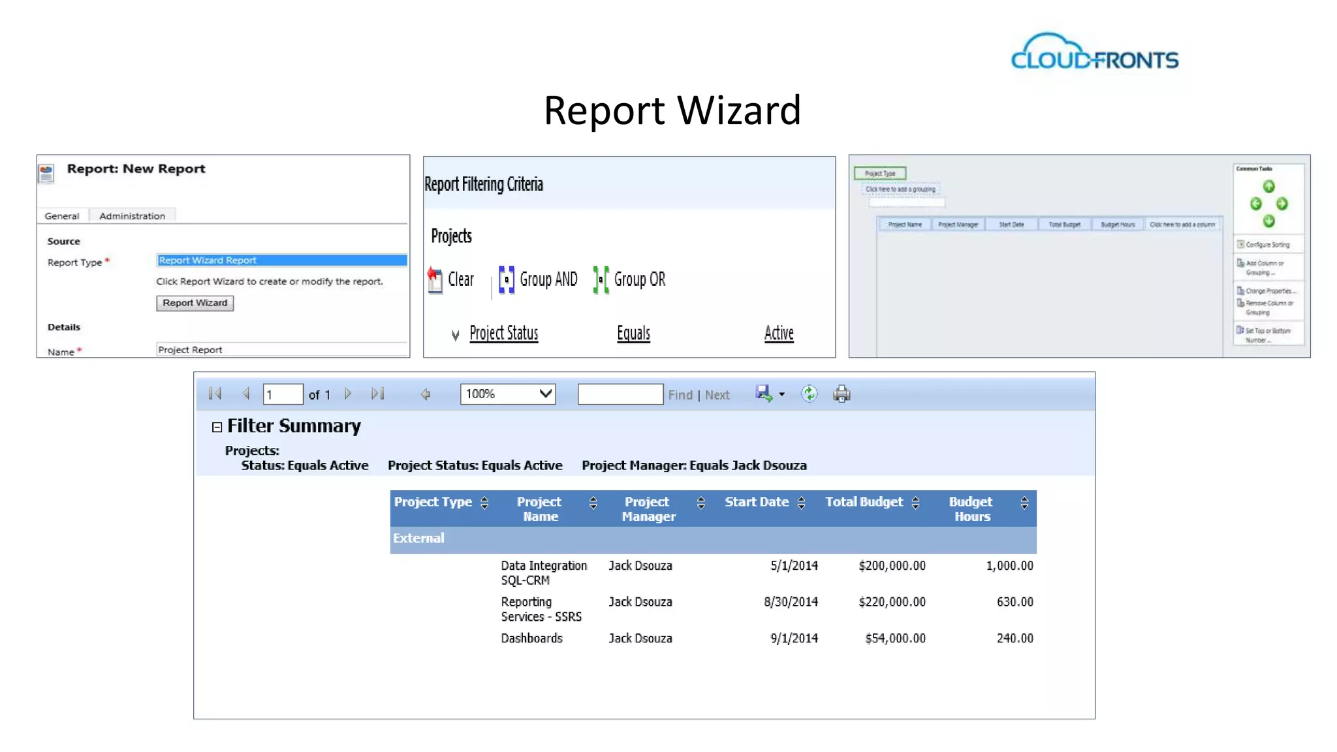Click the $200,000.00 budget cell

pos(892,566)
